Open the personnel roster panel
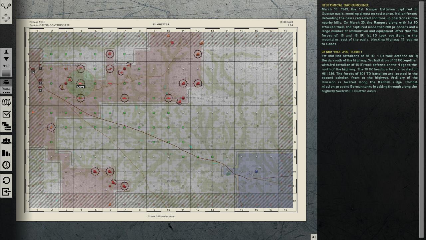 (x=6, y=141)
